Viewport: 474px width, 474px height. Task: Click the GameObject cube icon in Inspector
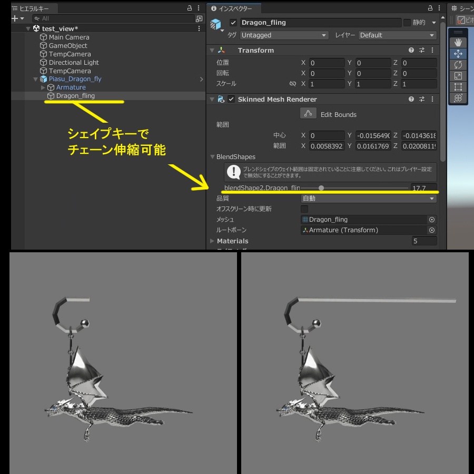tap(215, 24)
